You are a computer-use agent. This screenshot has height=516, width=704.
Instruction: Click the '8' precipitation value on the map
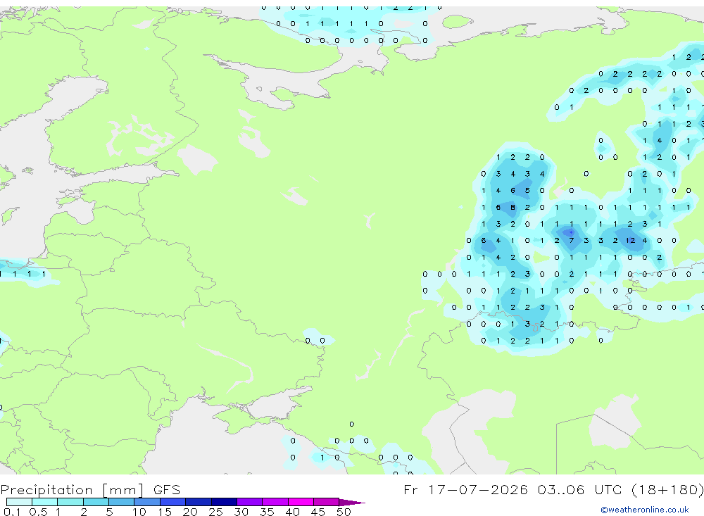pyautogui.click(x=513, y=207)
